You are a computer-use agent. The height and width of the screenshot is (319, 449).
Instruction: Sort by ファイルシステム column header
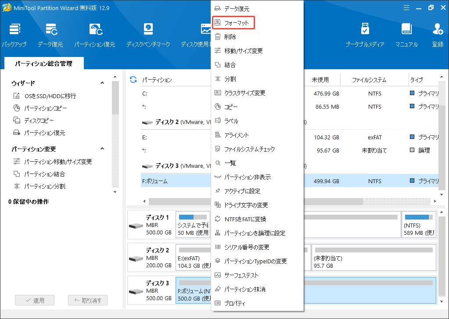369,80
